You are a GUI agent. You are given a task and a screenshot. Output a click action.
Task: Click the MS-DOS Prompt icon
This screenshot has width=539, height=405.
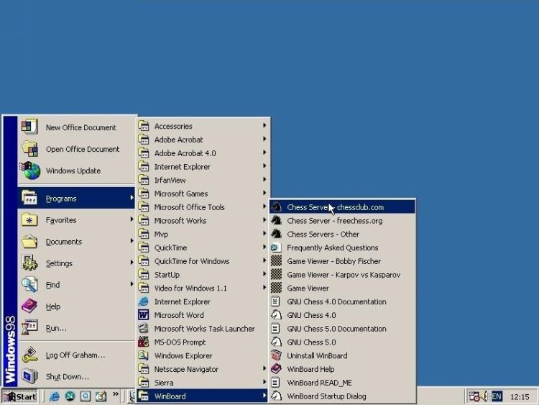[x=144, y=342]
